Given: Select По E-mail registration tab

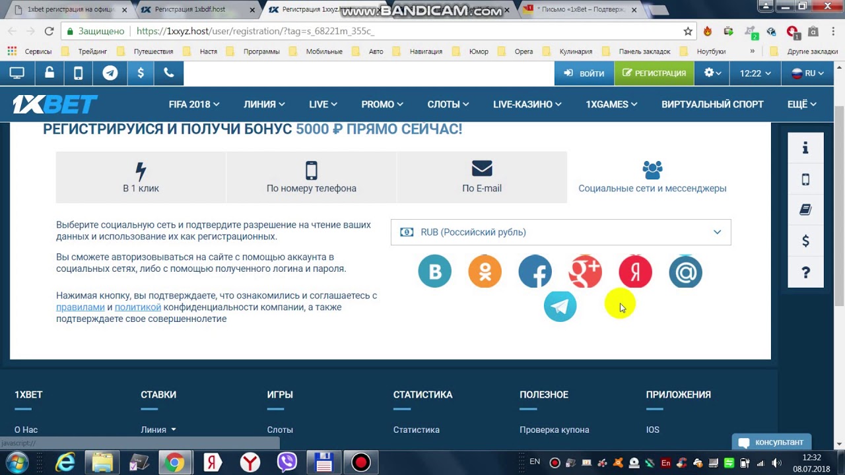Looking at the screenshot, I should tap(482, 177).
